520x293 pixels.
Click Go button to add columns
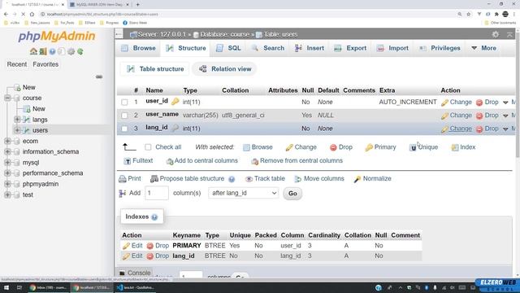(x=292, y=194)
